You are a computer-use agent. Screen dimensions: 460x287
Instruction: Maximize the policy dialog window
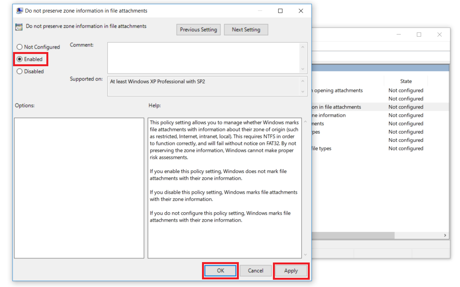coord(280,11)
